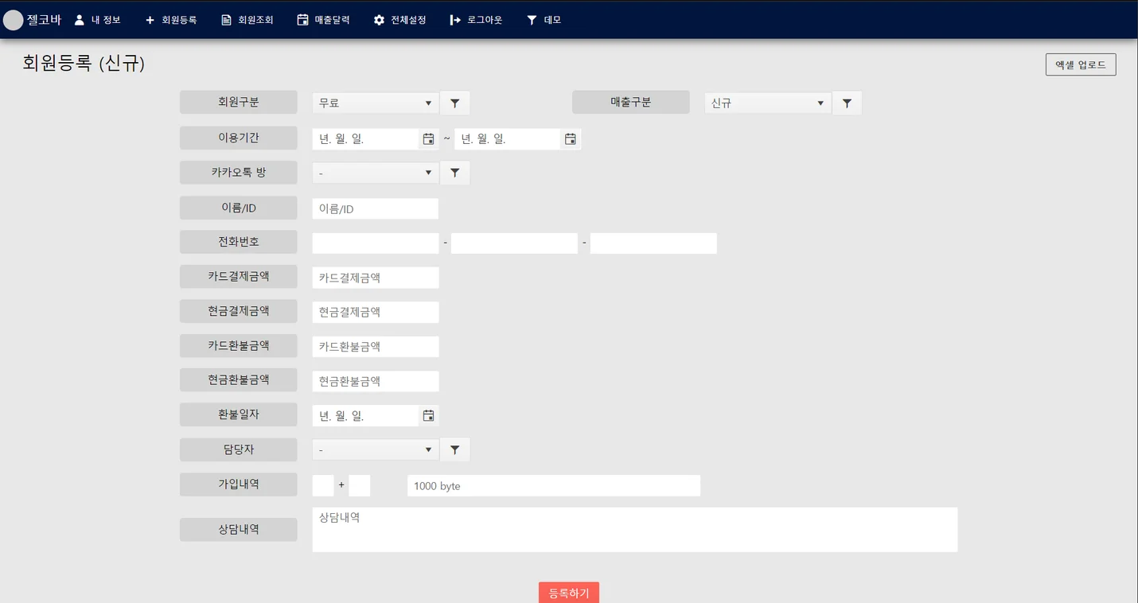Click the 환불일자 label
This screenshot has height=603, width=1138.
tap(239, 414)
